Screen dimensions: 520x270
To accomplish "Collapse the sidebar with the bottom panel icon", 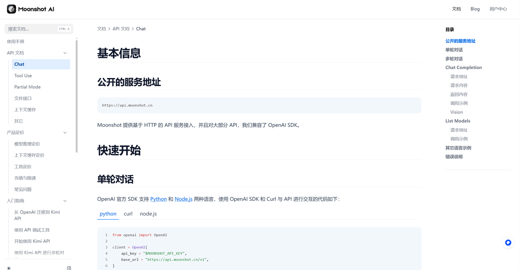I will (x=69, y=268).
